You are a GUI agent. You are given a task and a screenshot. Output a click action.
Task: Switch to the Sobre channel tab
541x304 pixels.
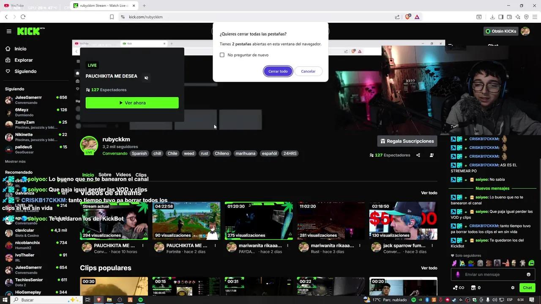(x=105, y=175)
